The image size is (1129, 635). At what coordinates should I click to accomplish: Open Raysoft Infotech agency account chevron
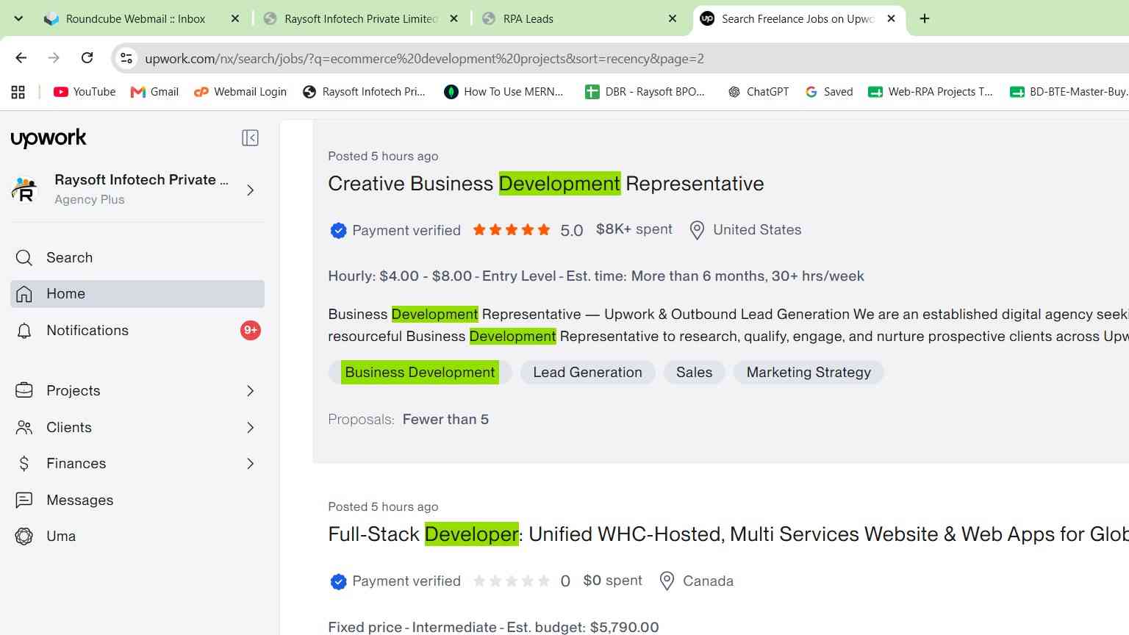(250, 190)
